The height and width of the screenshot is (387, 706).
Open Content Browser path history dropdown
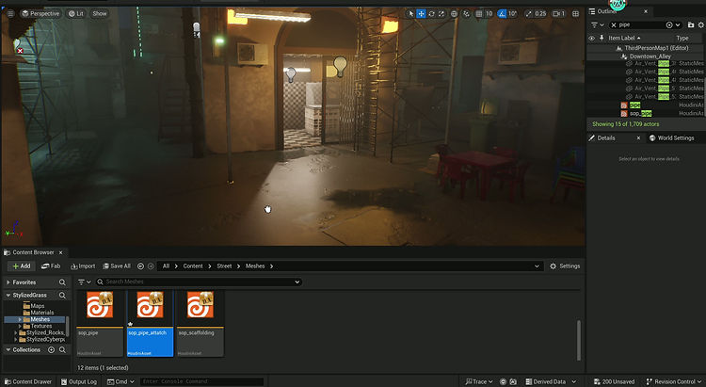(537, 266)
